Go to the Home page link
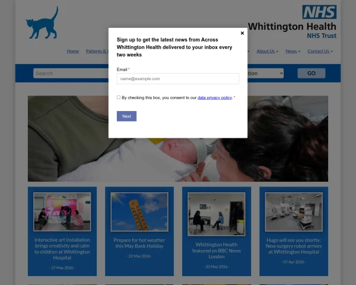The width and height of the screenshot is (356, 285). pyautogui.click(x=72, y=51)
